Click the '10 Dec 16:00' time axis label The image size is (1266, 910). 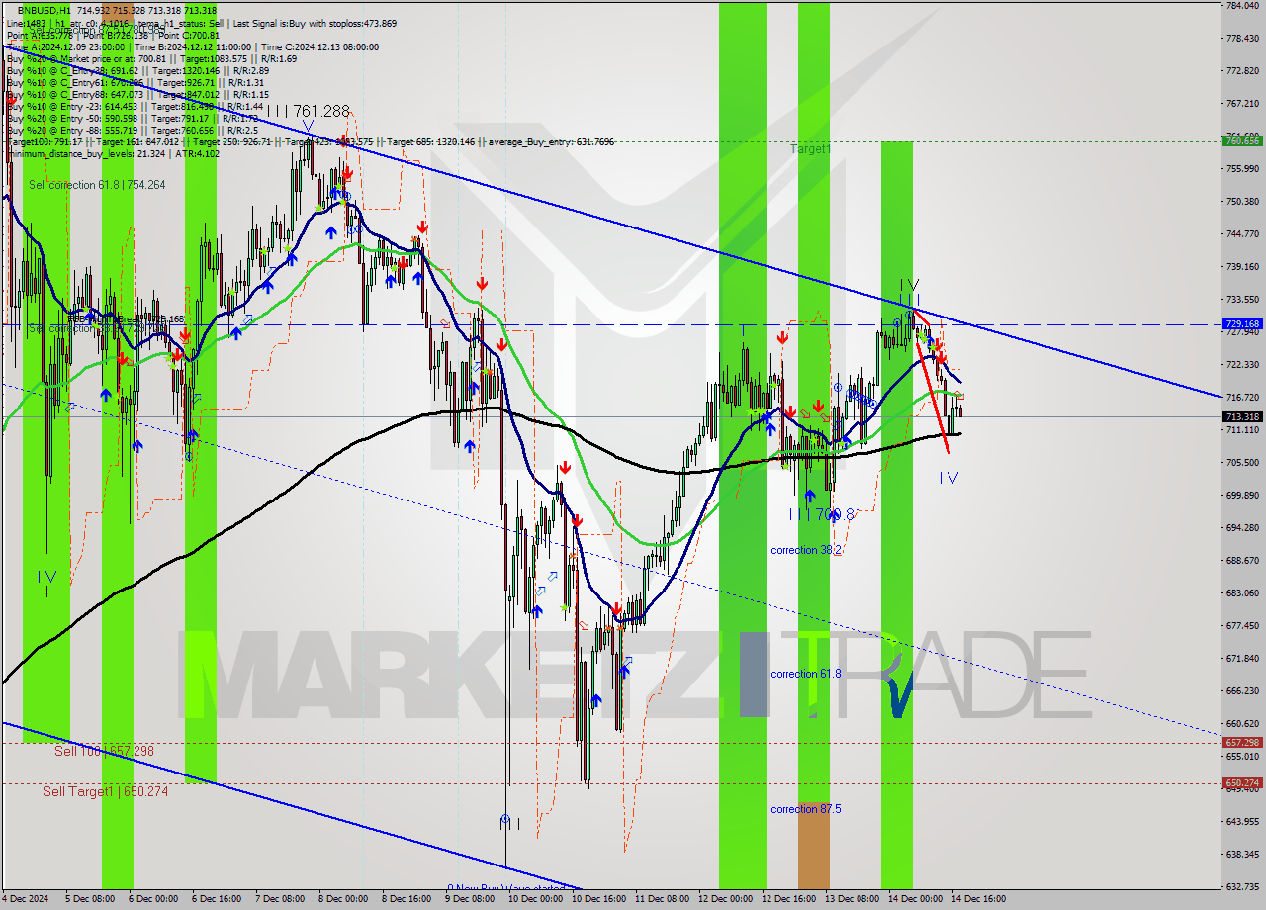coord(596,899)
